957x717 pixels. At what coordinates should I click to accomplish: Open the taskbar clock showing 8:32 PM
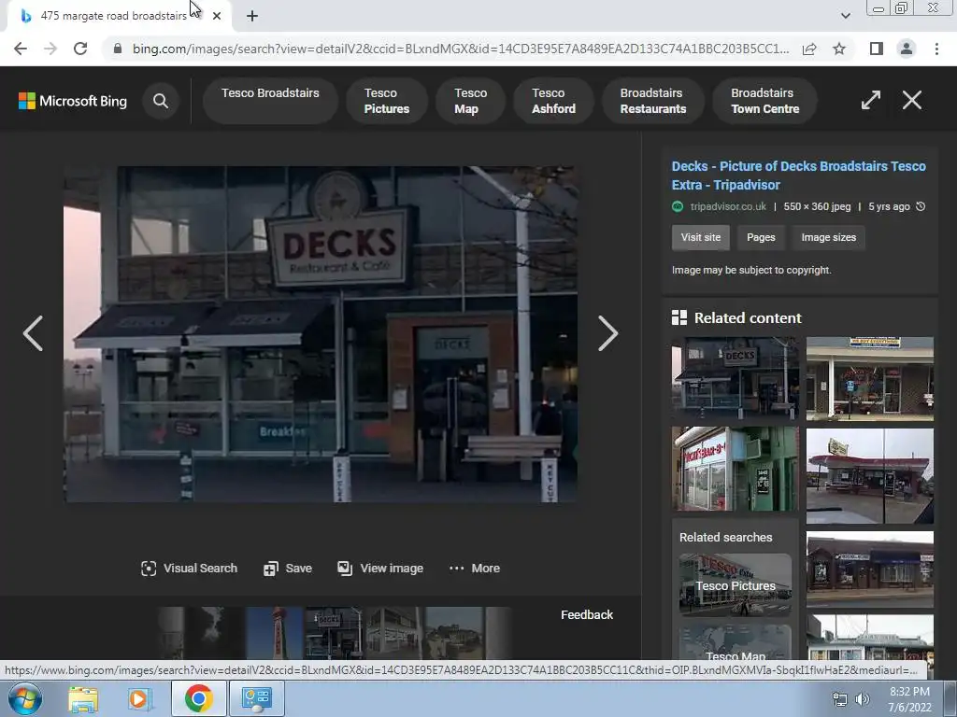pos(909,699)
